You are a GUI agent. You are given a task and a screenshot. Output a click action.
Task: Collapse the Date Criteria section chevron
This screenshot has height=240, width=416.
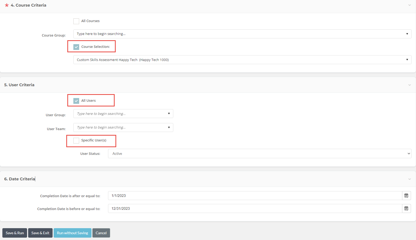click(409, 179)
